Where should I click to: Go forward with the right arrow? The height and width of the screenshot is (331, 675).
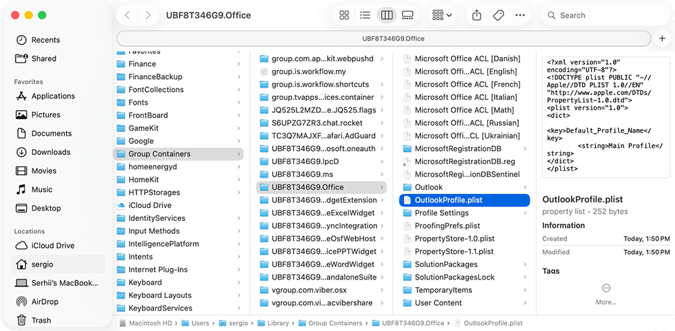pos(148,16)
